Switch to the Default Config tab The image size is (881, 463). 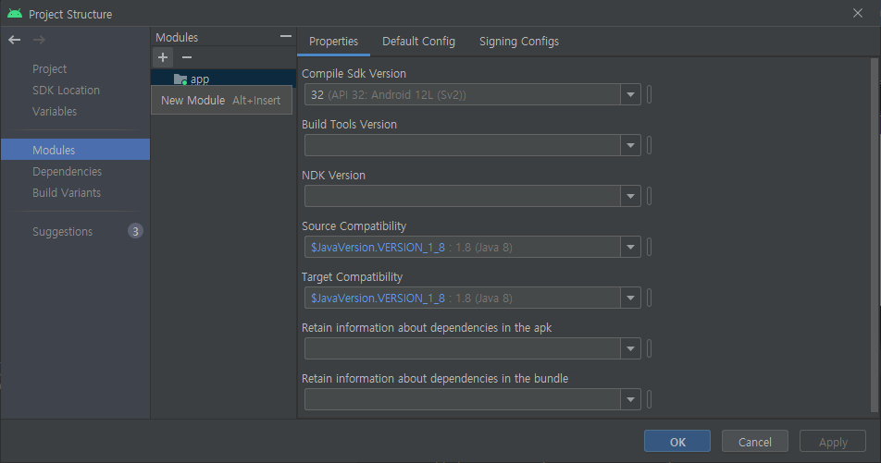pos(418,42)
